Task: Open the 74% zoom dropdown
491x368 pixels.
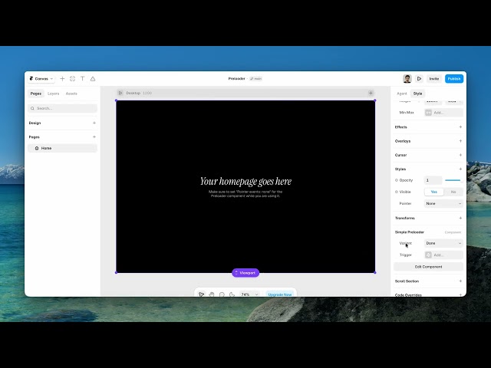Action: 249,294
